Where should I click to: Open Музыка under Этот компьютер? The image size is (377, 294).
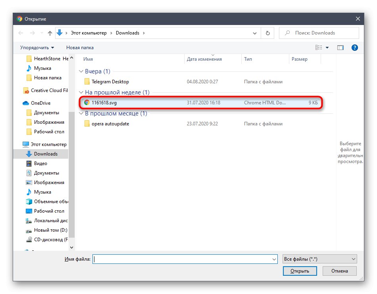click(39, 192)
